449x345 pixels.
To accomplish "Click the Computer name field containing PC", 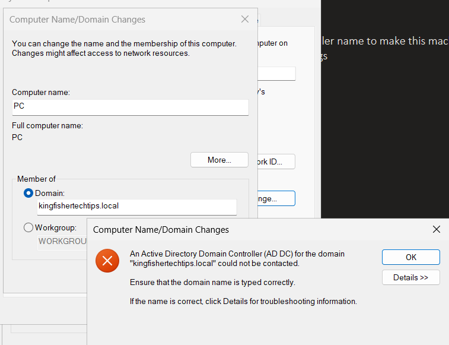I will tap(130, 107).
